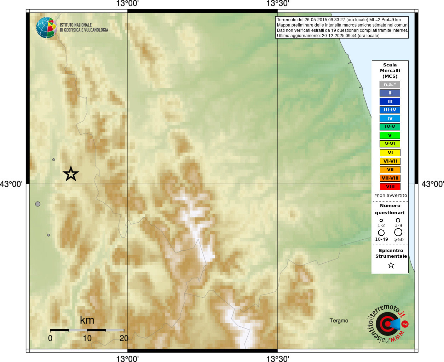Click the km scale bar
Image resolution: width=444 pixels, height=362 pixels.
(x=87, y=330)
